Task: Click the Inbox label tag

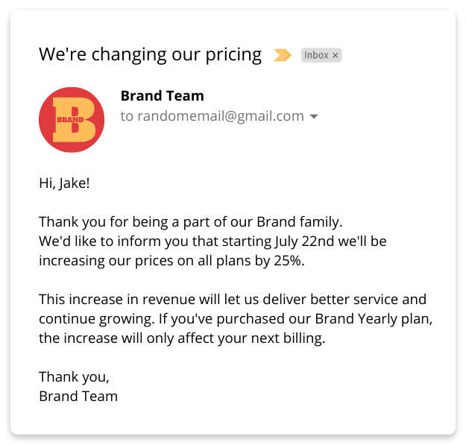Action: tap(316, 55)
